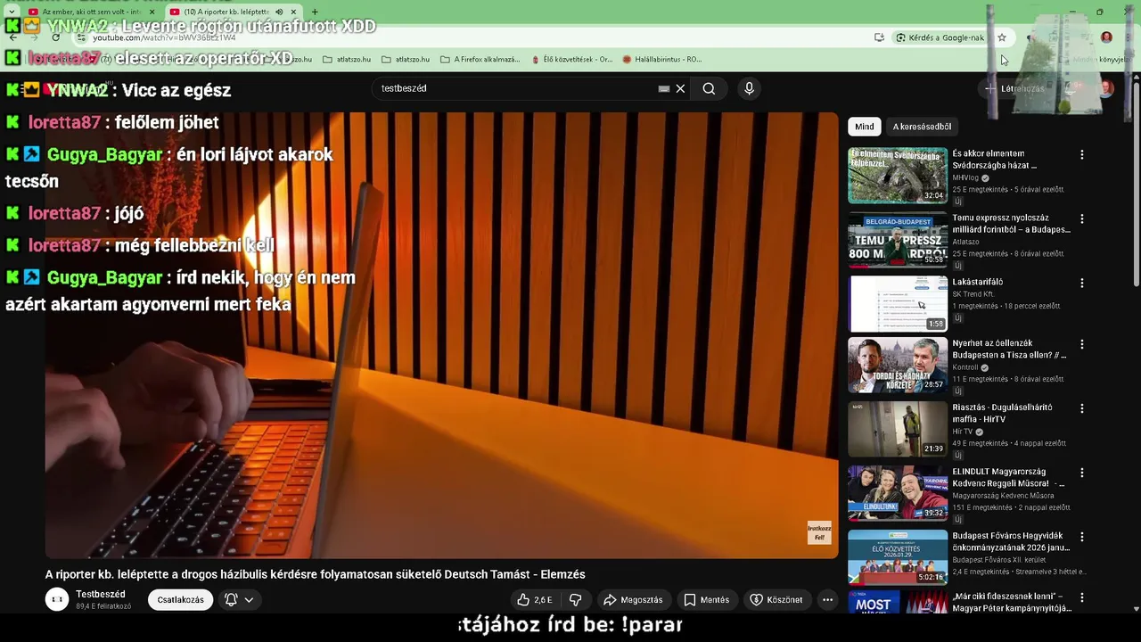Open the Chrome profile avatar
Viewport: 1141px width, 642px height.
pos(1106,37)
